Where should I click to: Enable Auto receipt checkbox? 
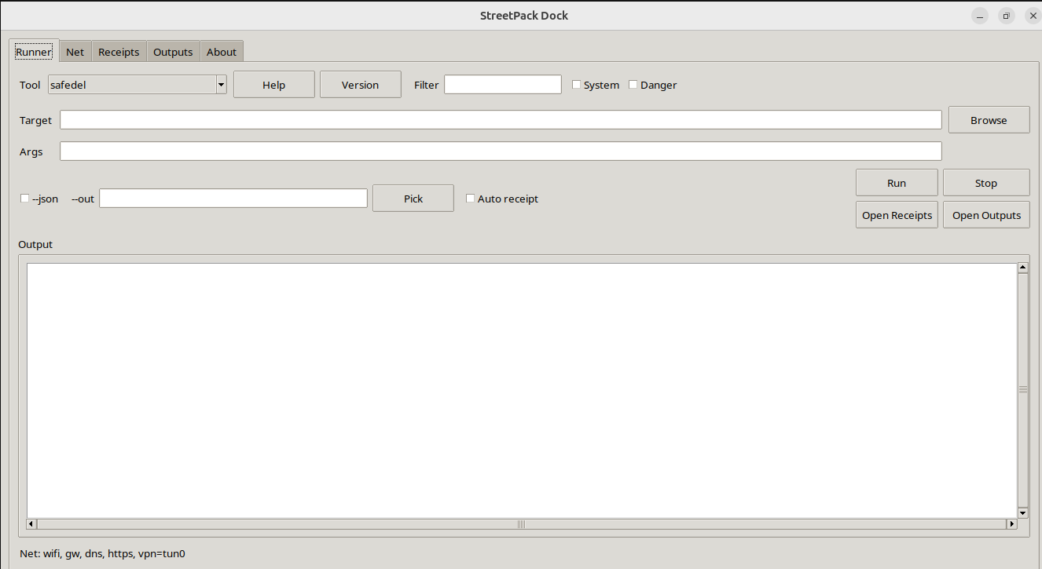coord(470,199)
